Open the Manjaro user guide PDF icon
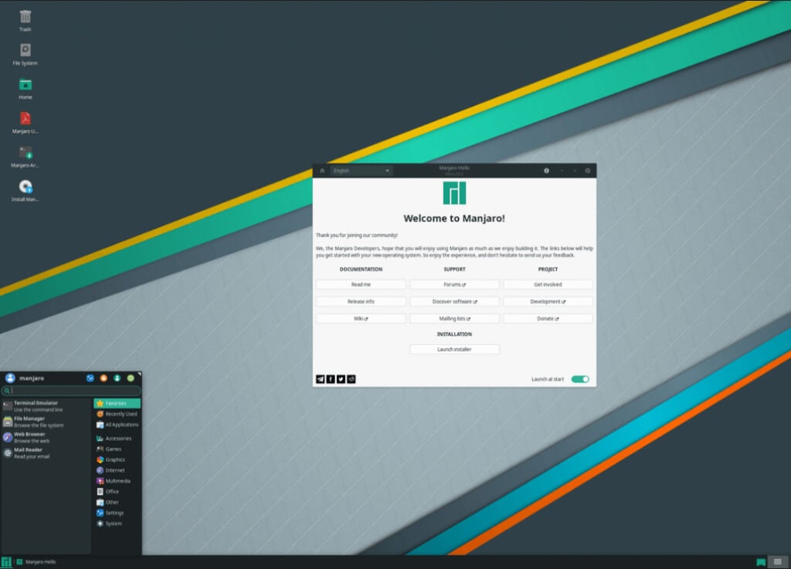Screen dimensions: 791x569 (x=25, y=123)
